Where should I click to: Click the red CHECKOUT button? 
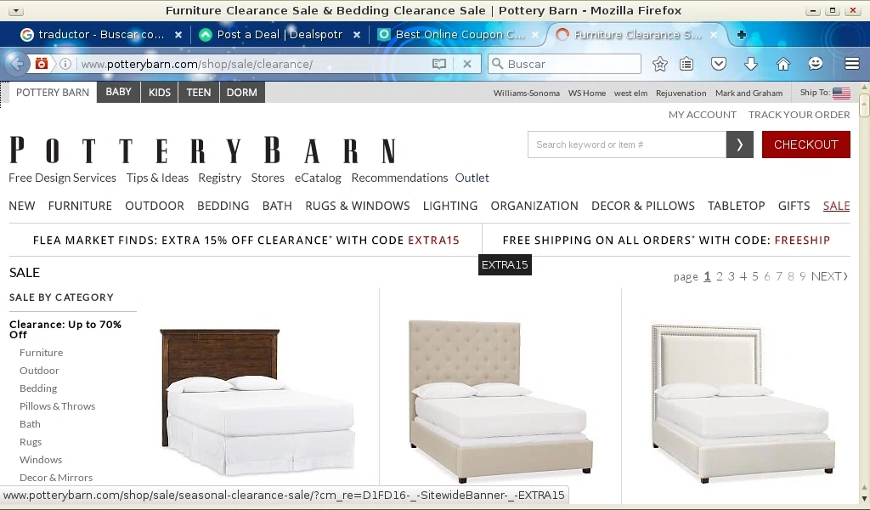pos(805,144)
